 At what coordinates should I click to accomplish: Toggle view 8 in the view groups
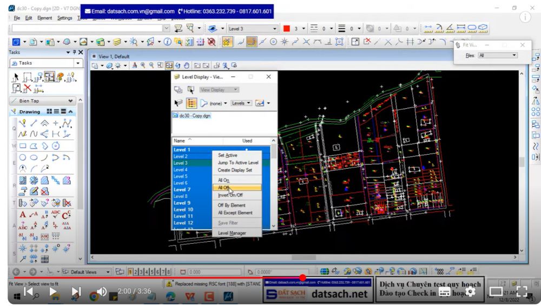point(169,272)
